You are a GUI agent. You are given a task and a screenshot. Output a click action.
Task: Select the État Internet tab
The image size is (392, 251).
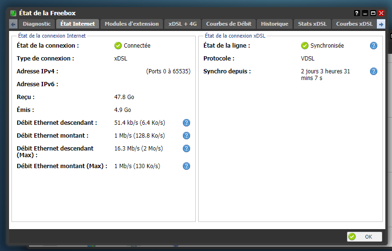pyautogui.click(x=78, y=24)
